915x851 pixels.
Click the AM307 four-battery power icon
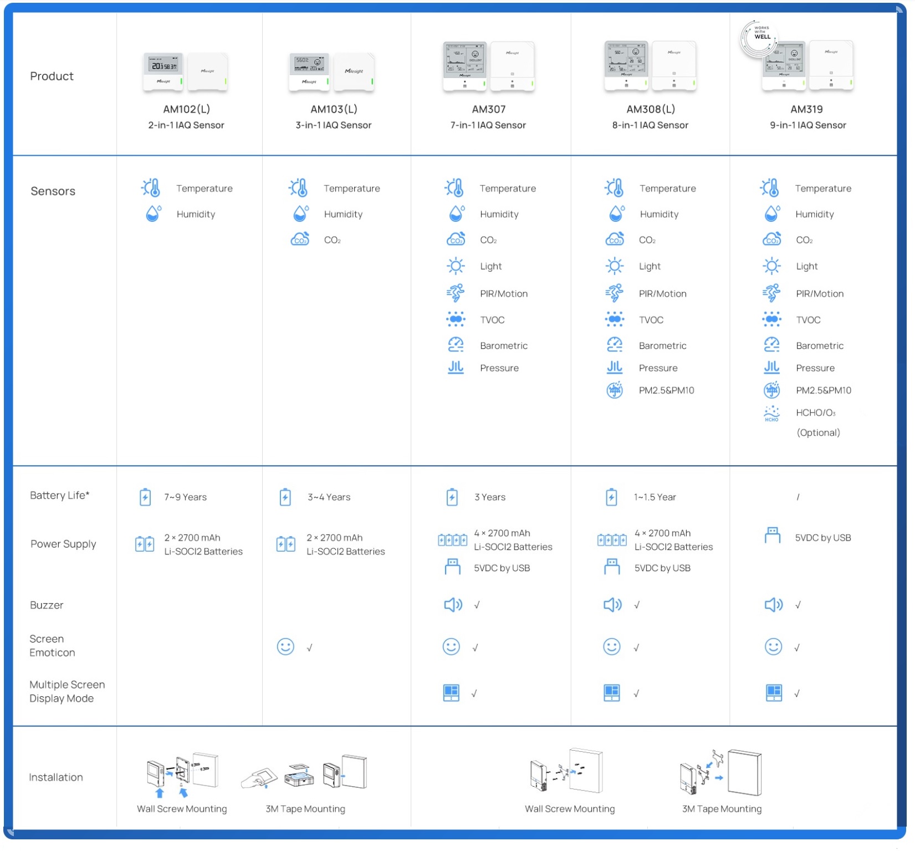click(x=453, y=540)
